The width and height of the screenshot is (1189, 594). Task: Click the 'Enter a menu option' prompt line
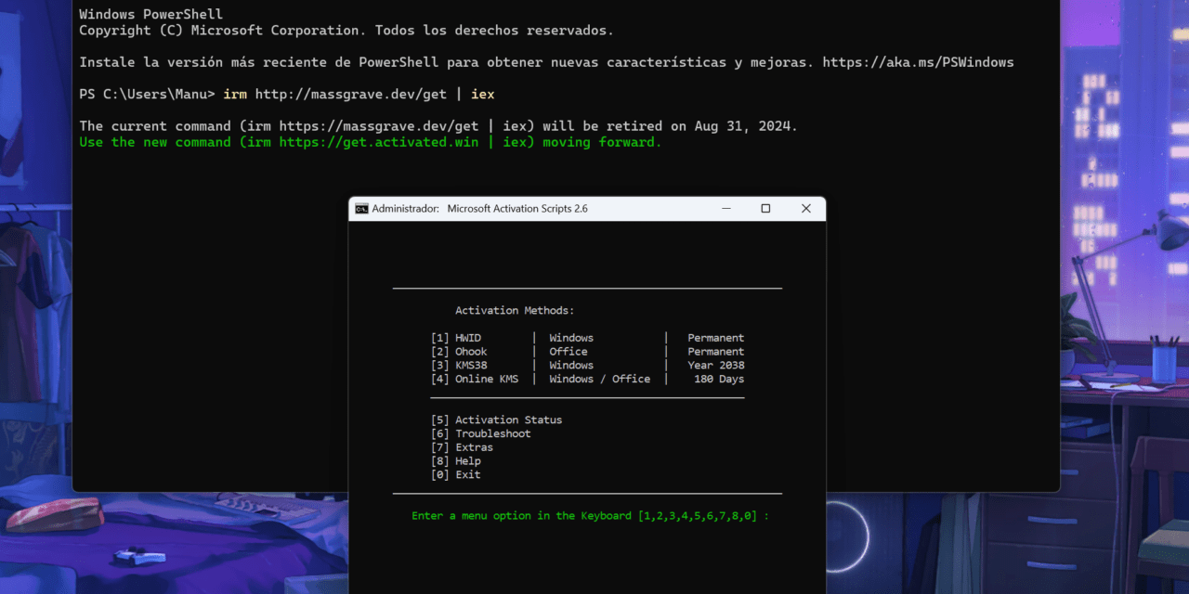pyautogui.click(x=591, y=516)
